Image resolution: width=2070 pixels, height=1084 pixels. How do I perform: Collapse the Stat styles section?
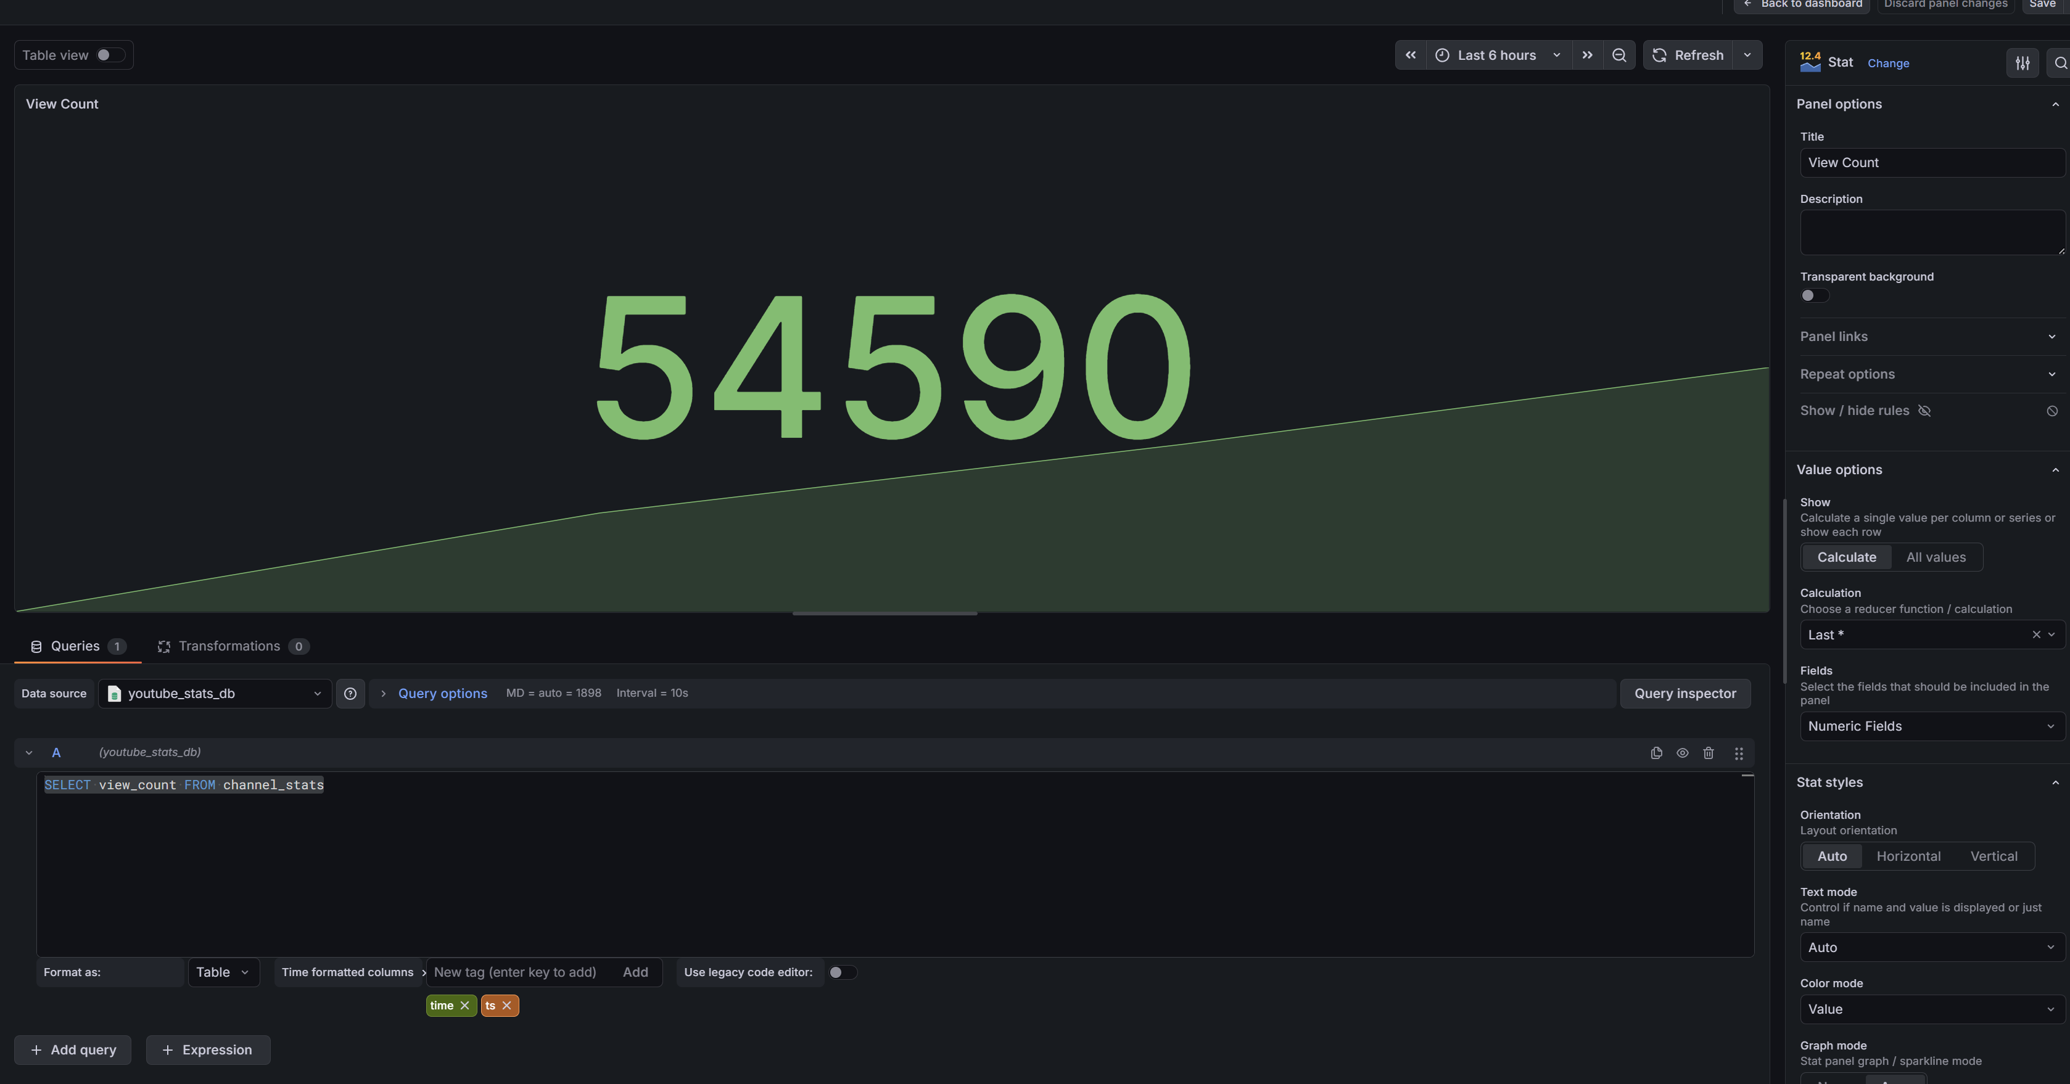[1927, 782]
